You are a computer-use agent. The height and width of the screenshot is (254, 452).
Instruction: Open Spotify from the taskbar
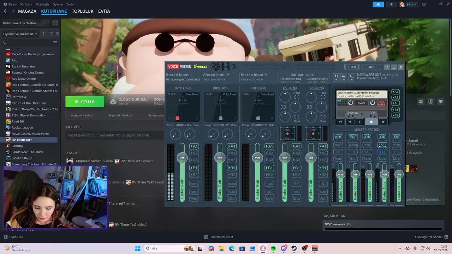click(273, 248)
